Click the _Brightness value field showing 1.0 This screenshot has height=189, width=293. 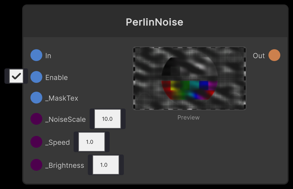pos(105,165)
